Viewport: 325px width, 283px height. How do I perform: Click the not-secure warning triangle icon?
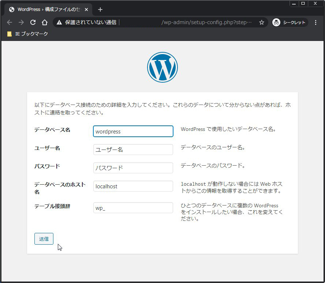59,22
